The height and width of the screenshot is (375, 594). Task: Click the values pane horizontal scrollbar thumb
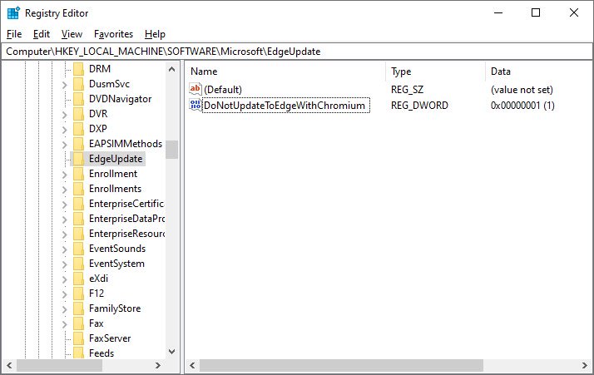point(341,366)
